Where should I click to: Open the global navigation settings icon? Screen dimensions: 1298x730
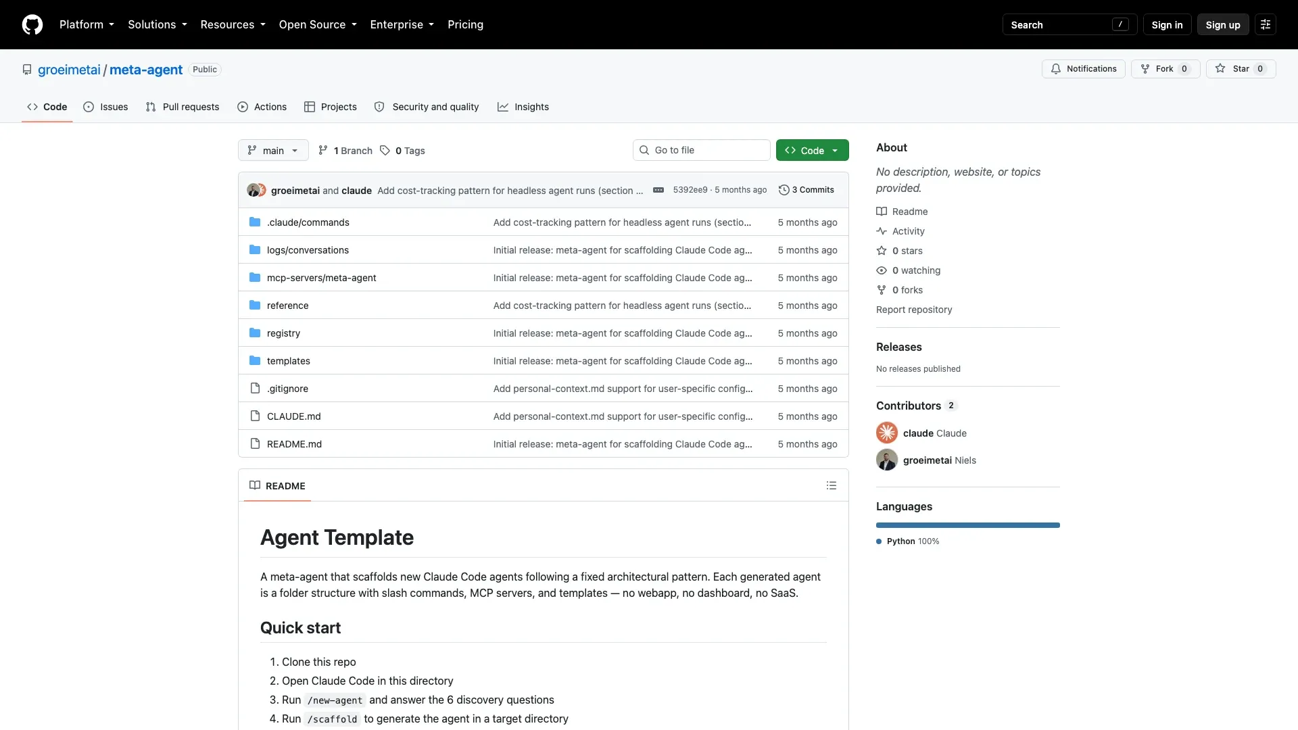(x=1266, y=24)
